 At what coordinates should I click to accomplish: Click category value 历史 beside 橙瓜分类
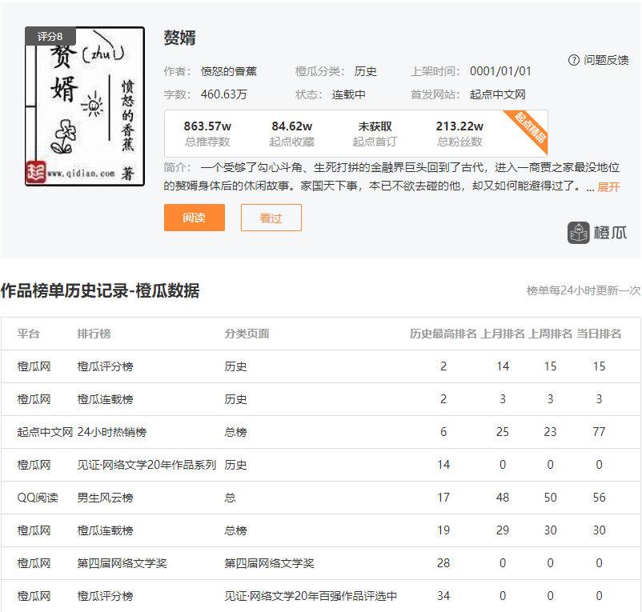[365, 71]
